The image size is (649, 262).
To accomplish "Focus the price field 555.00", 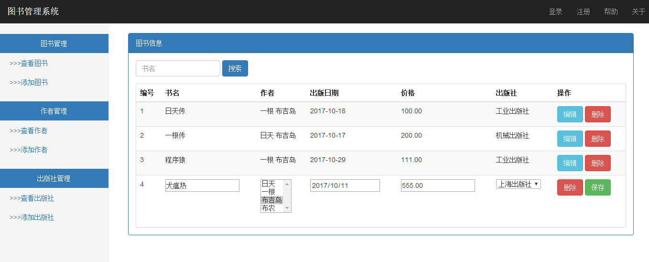I will [438, 186].
